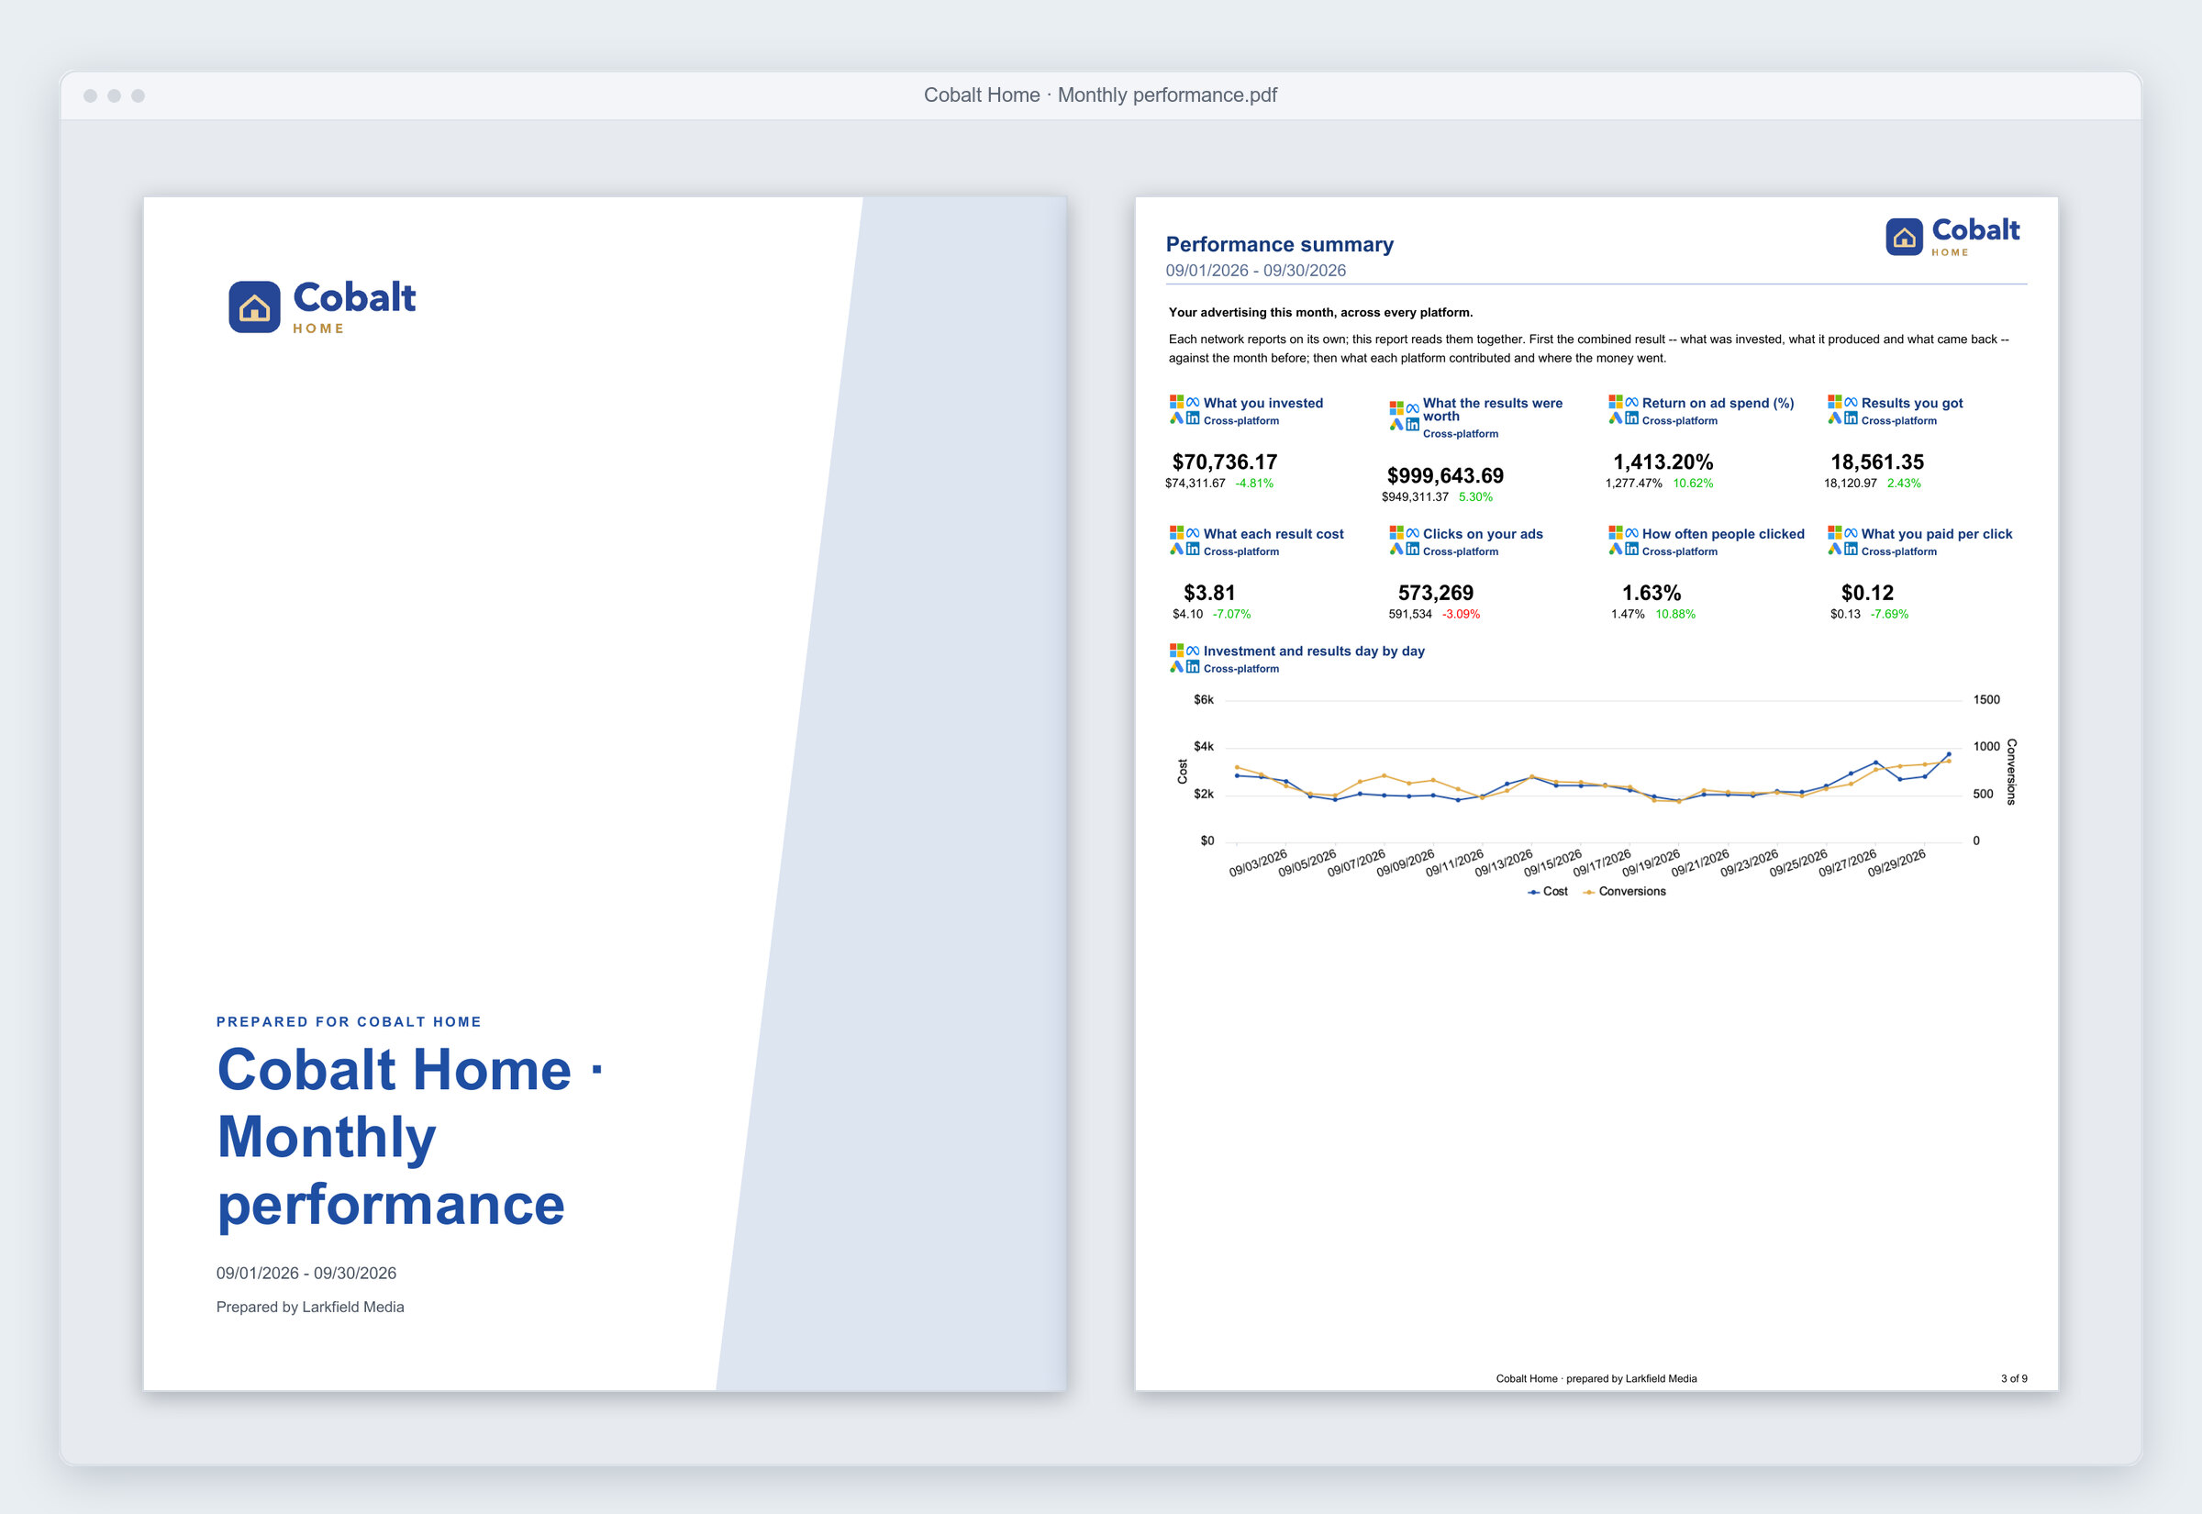The image size is (2202, 1514).
Task: Click the 10.62% change under Return on ad spend
Action: [x=1693, y=484]
